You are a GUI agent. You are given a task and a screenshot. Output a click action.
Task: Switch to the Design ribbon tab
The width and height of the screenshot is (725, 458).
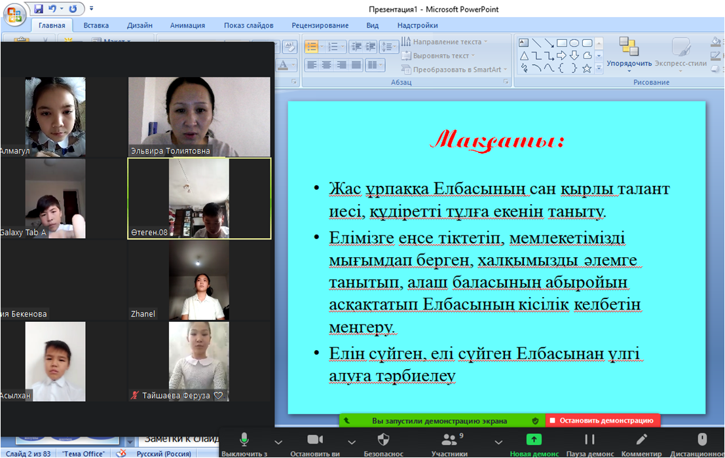tap(139, 26)
